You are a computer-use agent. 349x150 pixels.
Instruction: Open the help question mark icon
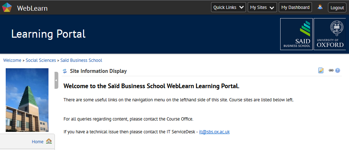pos(338,71)
